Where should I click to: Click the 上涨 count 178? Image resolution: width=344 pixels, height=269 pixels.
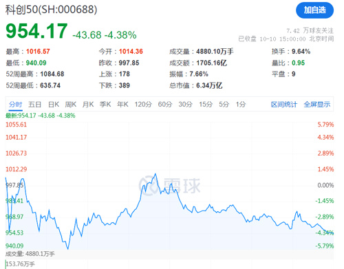[125, 74]
